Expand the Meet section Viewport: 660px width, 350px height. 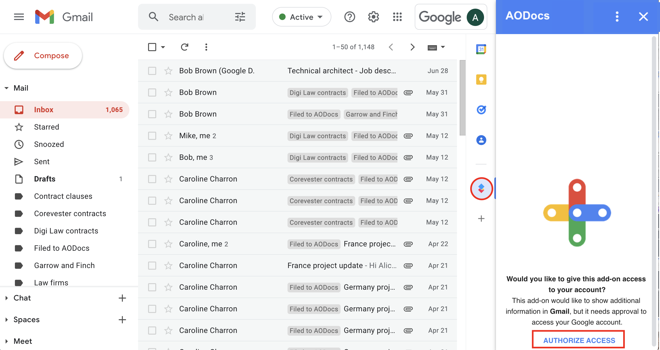point(6,341)
